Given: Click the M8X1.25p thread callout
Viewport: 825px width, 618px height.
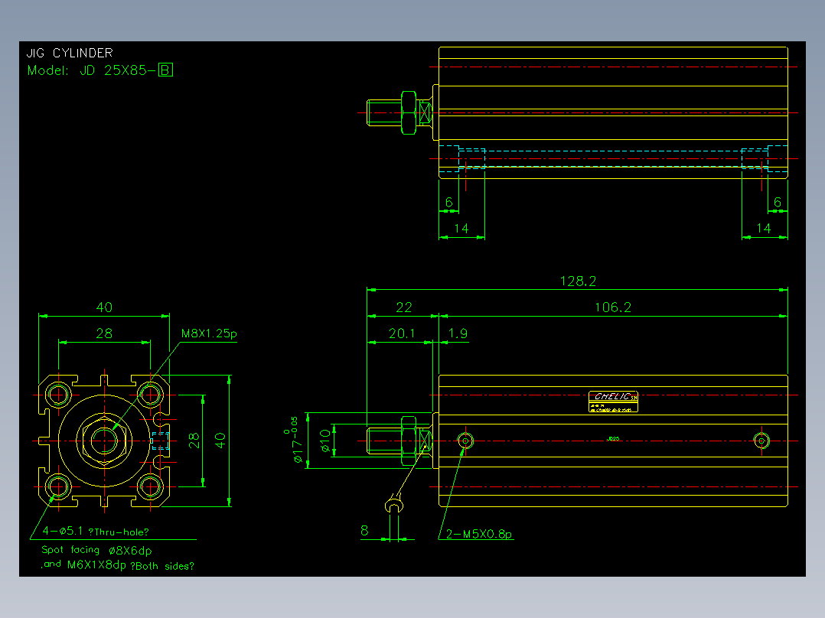Looking at the screenshot, I should pyautogui.click(x=209, y=333).
